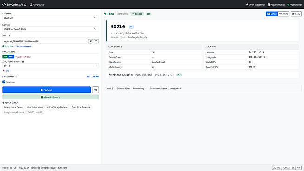Open the Playground menu item
The image size is (304, 171).
(37, 5)
